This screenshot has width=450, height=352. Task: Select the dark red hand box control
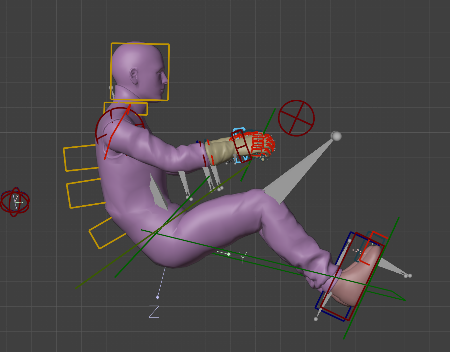[x=241, y=146]
